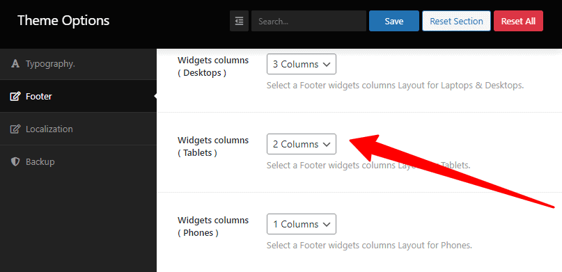Click the blue Save button
562x272 pixels.
tap(394, 21)
